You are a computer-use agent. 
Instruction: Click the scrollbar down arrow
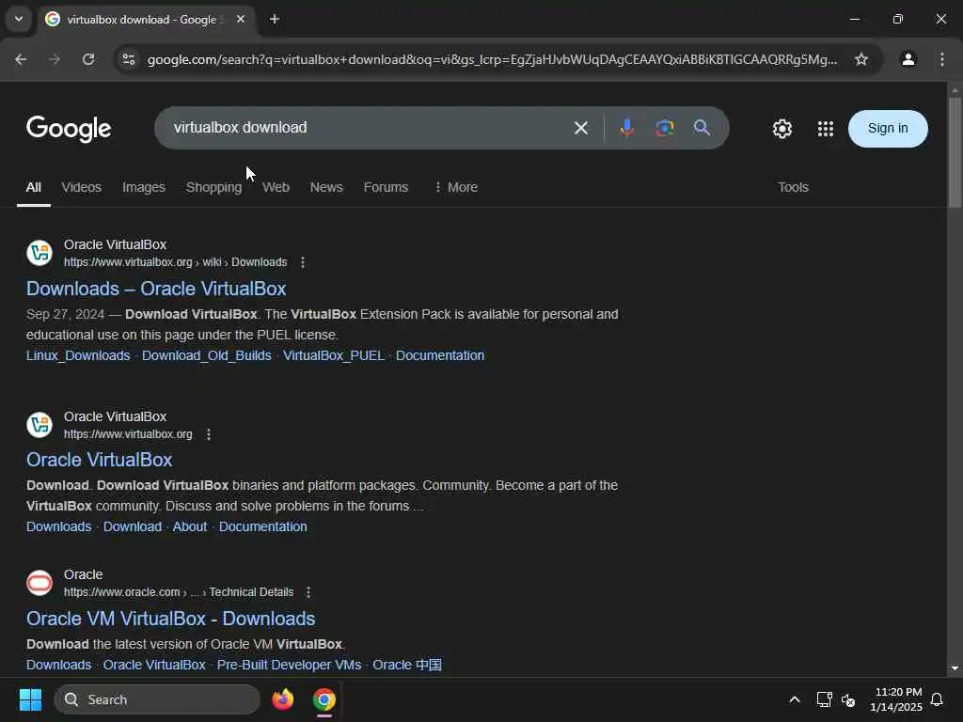point(955,668)
